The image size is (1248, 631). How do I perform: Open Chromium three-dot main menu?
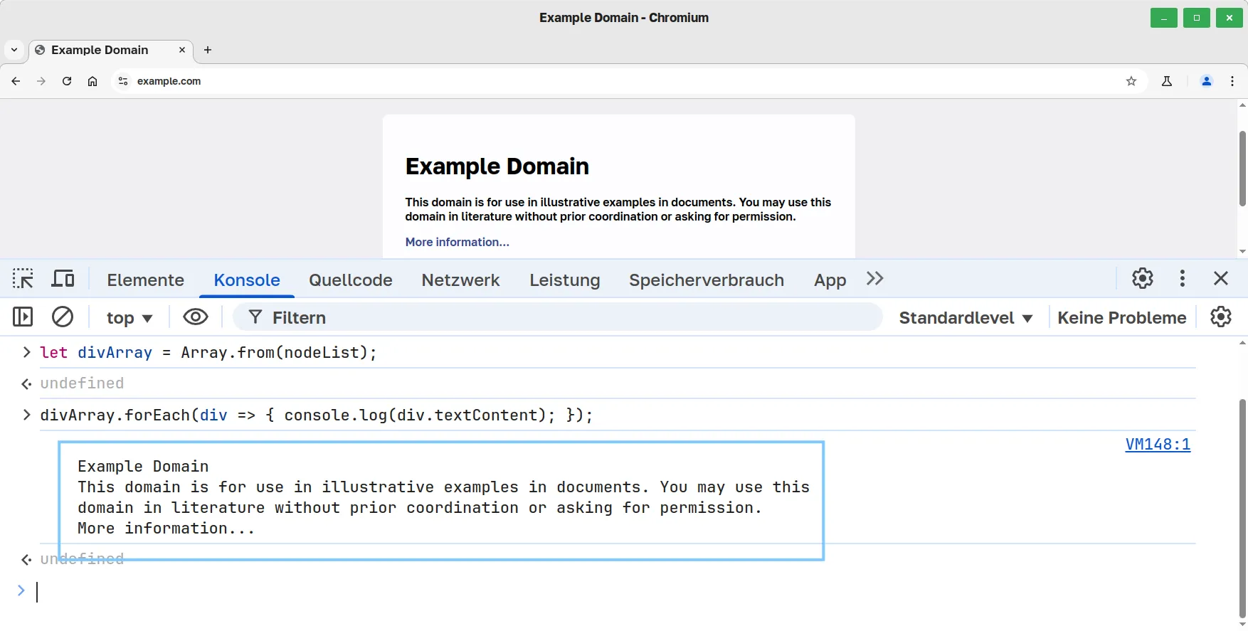(x=1232, y=81)
